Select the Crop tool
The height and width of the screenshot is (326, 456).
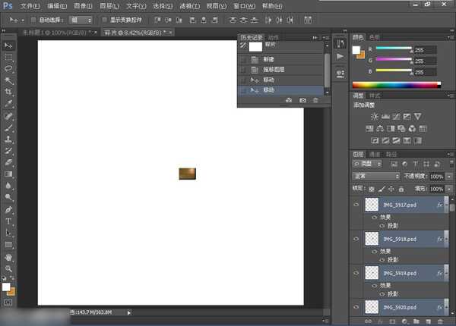pyautogui.click(x=9, y=91)
